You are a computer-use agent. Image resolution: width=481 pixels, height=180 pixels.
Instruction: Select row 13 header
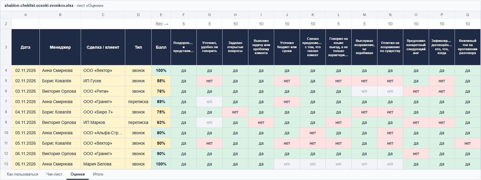coord(6,164)
